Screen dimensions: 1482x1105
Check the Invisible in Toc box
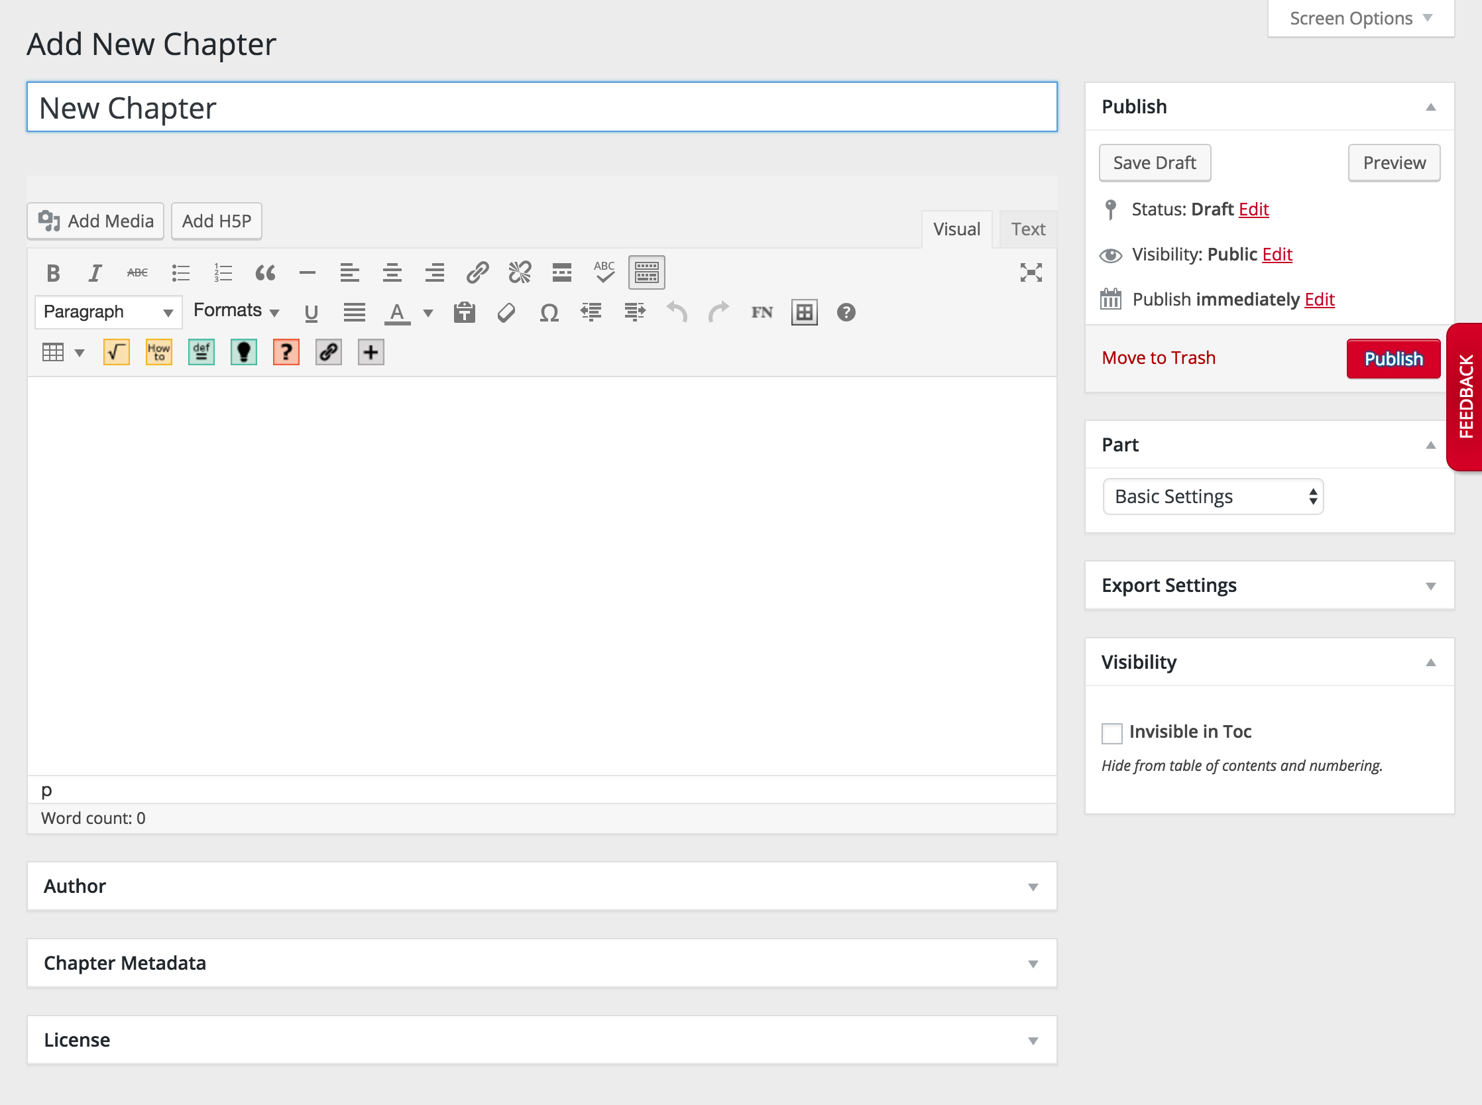pos(1111,733)
